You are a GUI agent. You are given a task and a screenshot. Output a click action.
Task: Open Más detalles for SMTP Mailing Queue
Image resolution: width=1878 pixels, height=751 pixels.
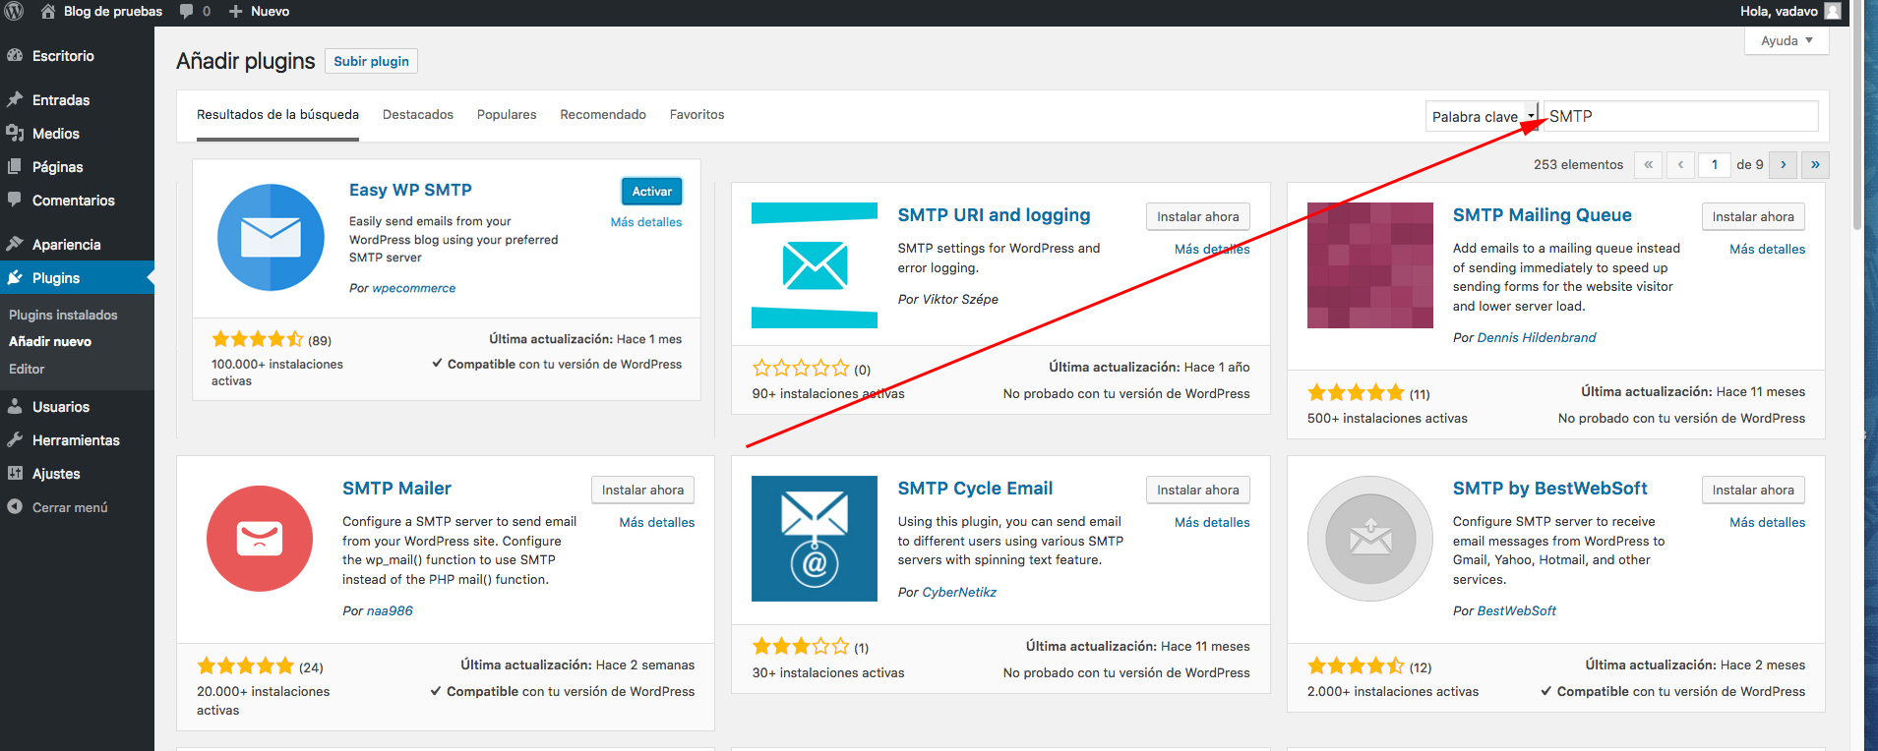(1768, 250)
